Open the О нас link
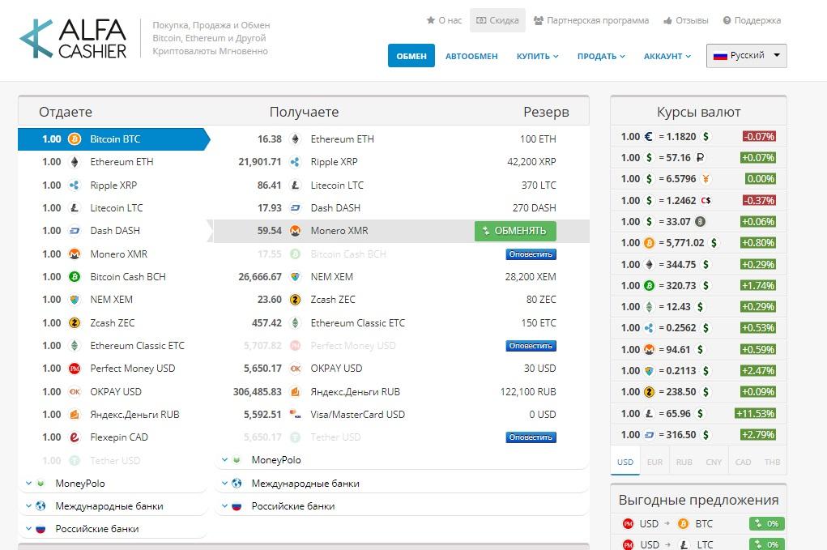This screenshot has width=827, height=550. coord(444,20)
